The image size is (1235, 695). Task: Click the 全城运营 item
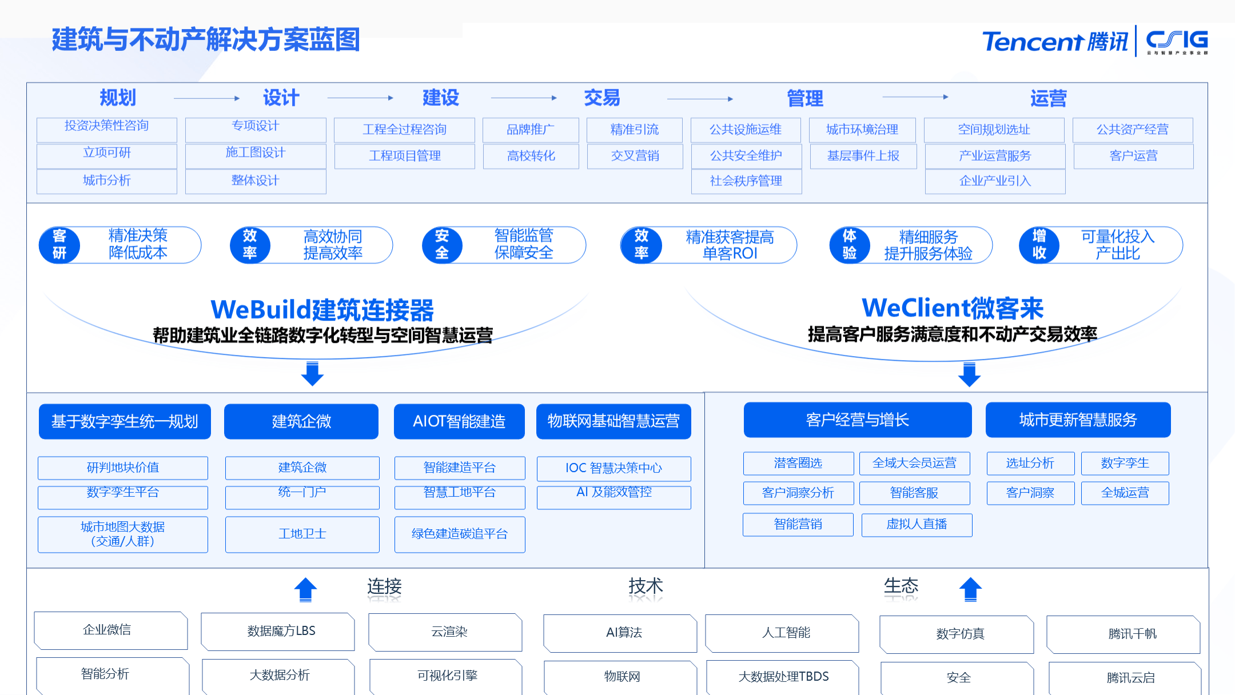1125,493
